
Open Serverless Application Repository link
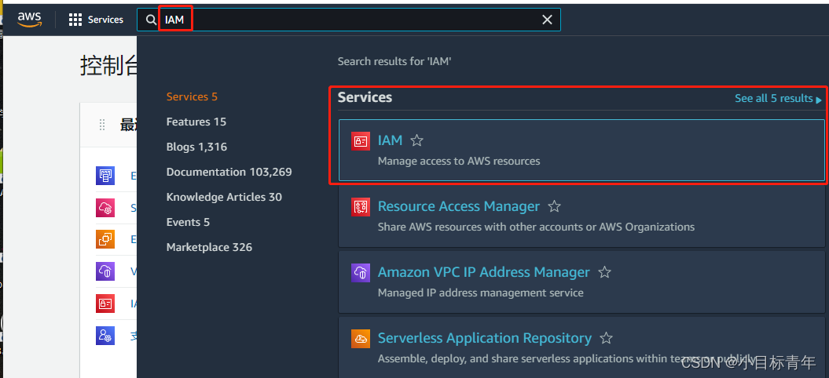485,338
